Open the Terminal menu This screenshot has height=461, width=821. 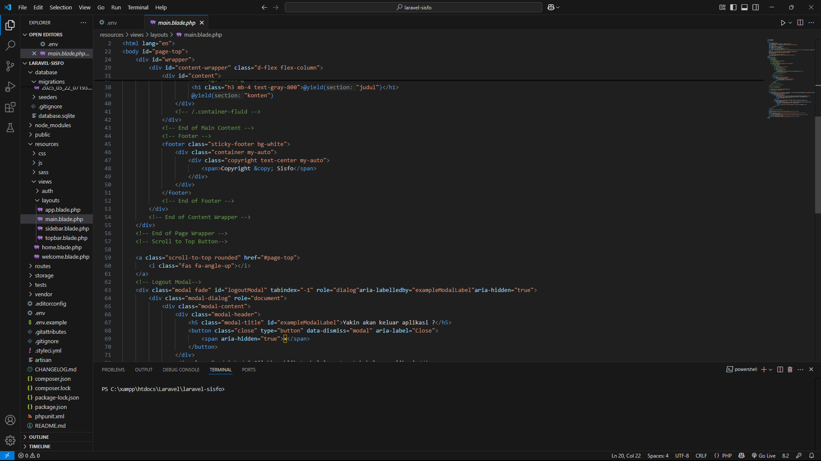tap(138, 7)
